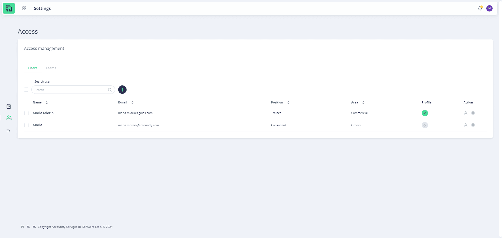
Task: Open the apps grid menu icon
Action: 24,8
